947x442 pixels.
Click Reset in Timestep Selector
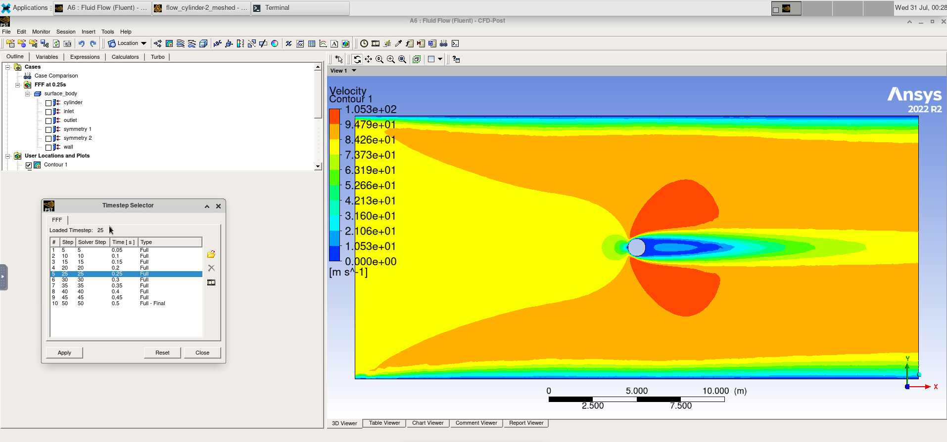(162, 353)
